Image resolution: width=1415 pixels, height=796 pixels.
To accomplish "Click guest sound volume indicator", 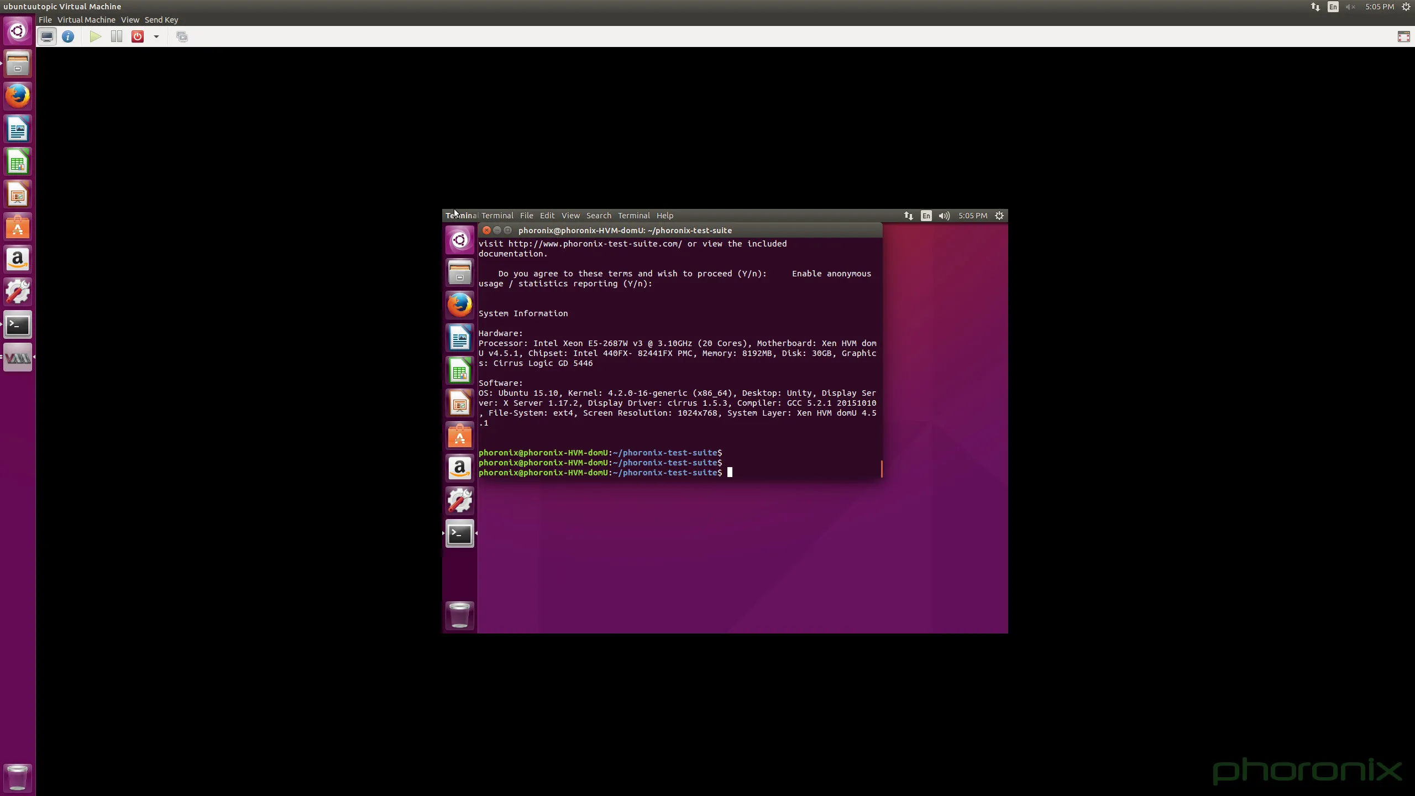I will pos(944,216).
